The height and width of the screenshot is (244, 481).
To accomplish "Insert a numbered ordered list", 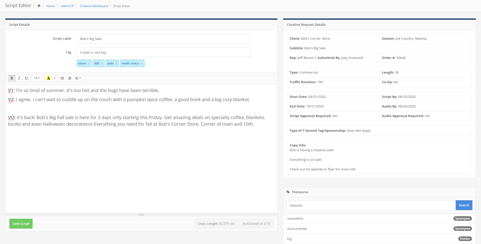I will tap(70, 78).
